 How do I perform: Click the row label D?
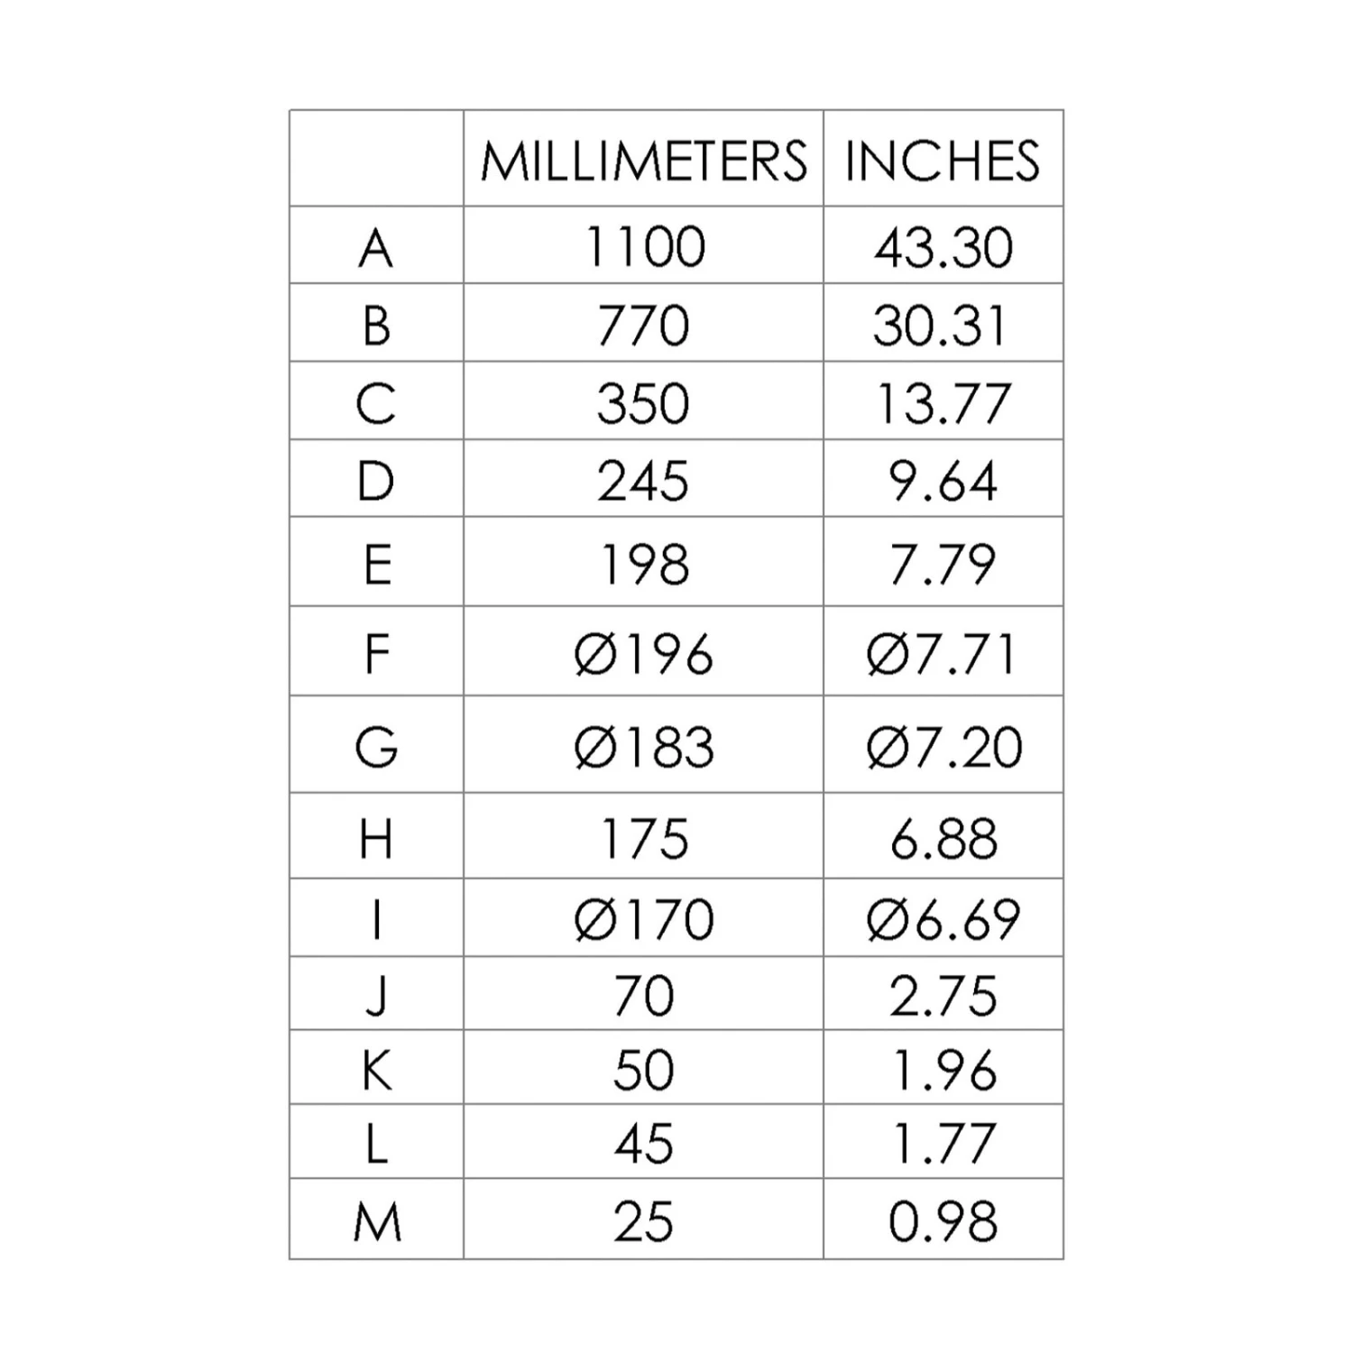[376, 481]
